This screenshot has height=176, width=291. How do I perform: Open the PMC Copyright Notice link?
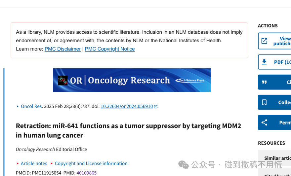point(110,49)
